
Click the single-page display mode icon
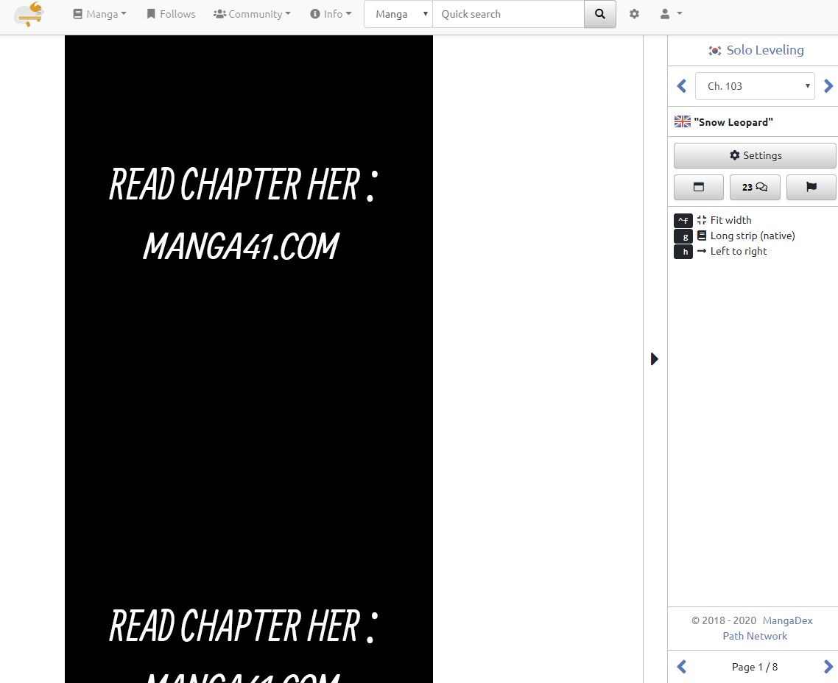coord(698,187)
